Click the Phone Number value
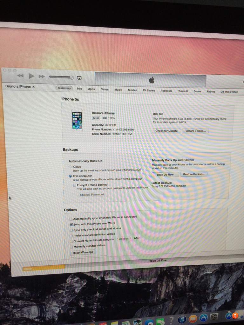Screen dimensions: 244x325 click(123, 129)
